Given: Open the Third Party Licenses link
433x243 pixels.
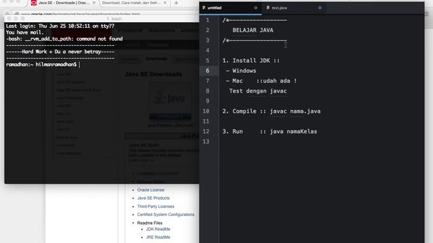Looking at the screenshot, I should pos(156,207).
